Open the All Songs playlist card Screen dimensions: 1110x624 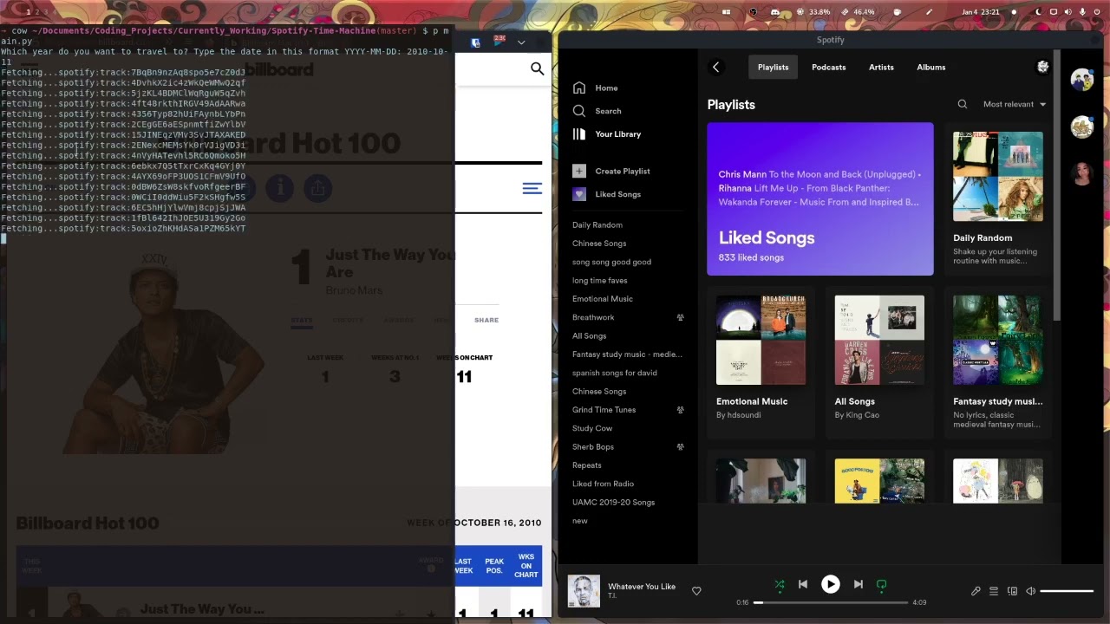879,361
